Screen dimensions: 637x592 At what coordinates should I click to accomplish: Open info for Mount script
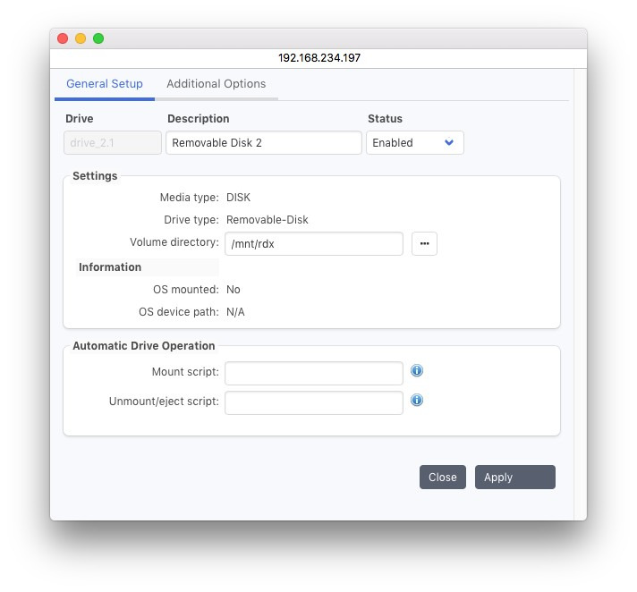coord(417,371)
